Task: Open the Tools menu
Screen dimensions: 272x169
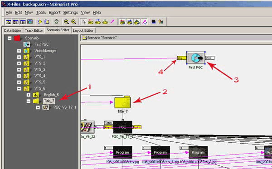Action: point(41,13)
